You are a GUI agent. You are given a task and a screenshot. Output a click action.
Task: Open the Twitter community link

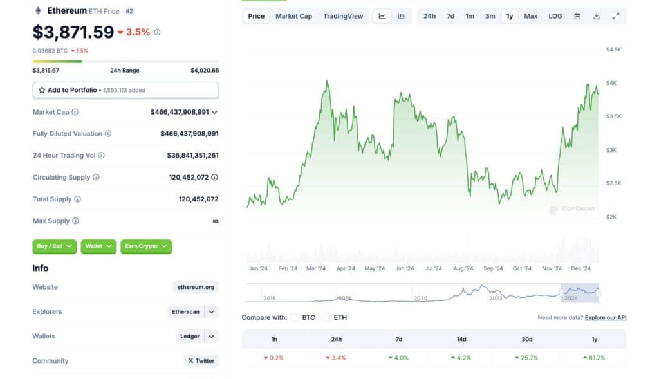(x=201, y=361)
